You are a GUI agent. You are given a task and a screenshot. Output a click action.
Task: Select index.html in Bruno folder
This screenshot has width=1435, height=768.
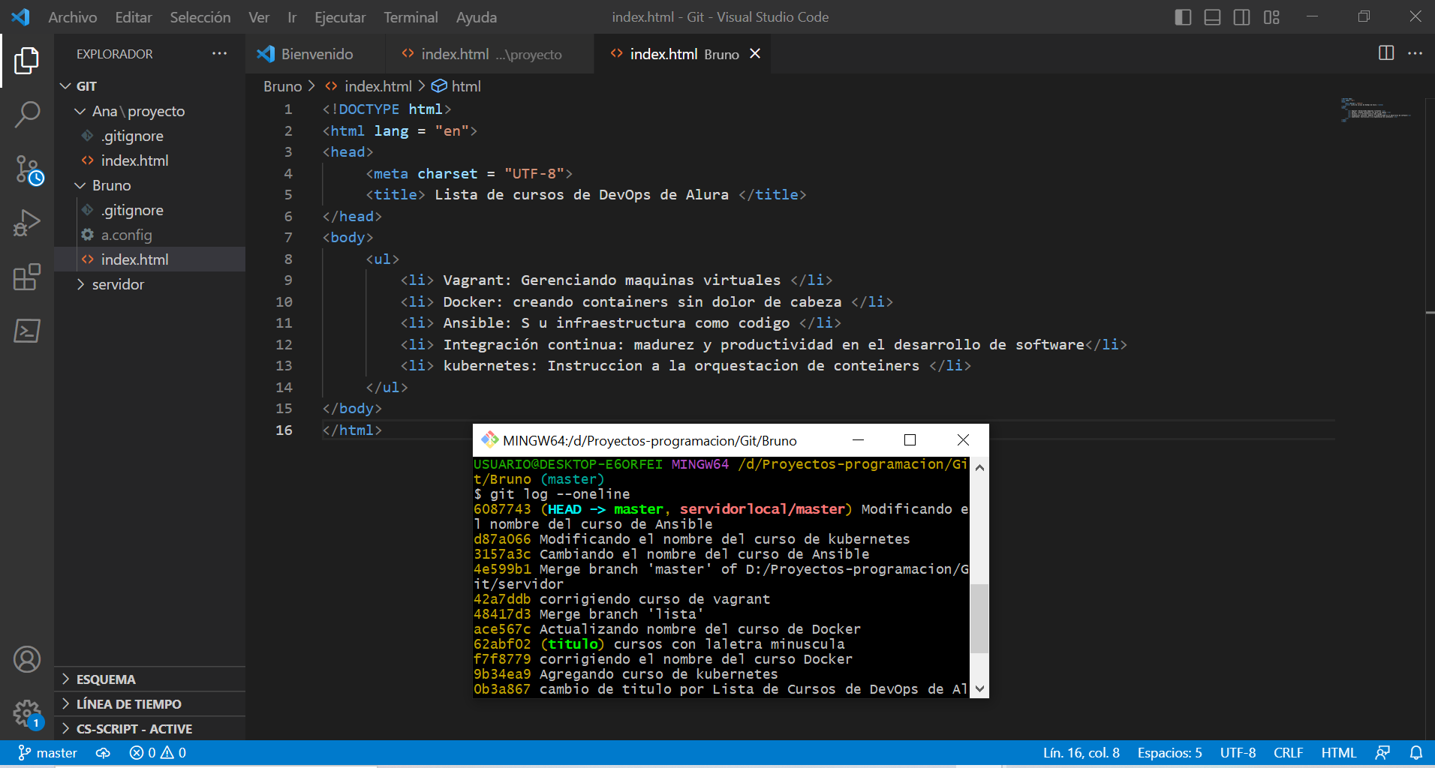[150, 259]
